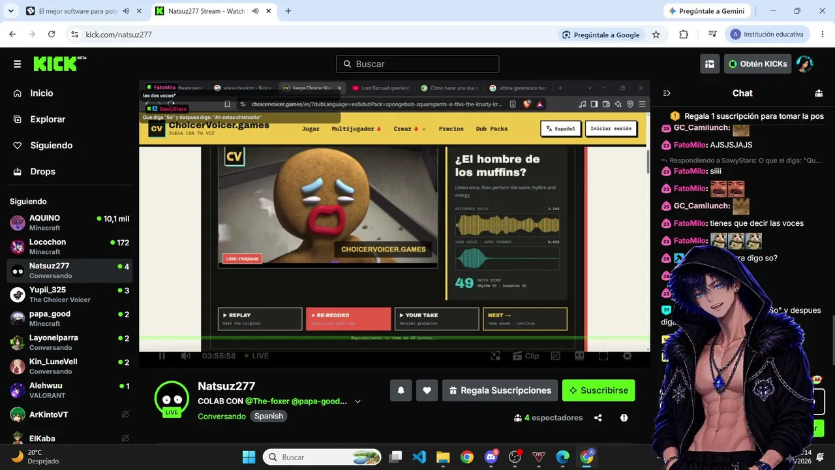Focus the Kick Buscar search field

pos(417,64)
